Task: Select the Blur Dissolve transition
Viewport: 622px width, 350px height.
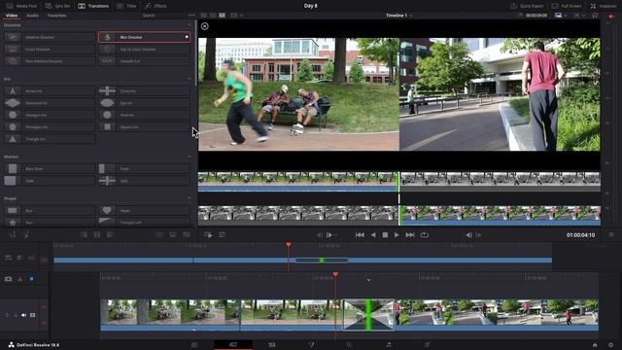Action: tap(144, 37)
